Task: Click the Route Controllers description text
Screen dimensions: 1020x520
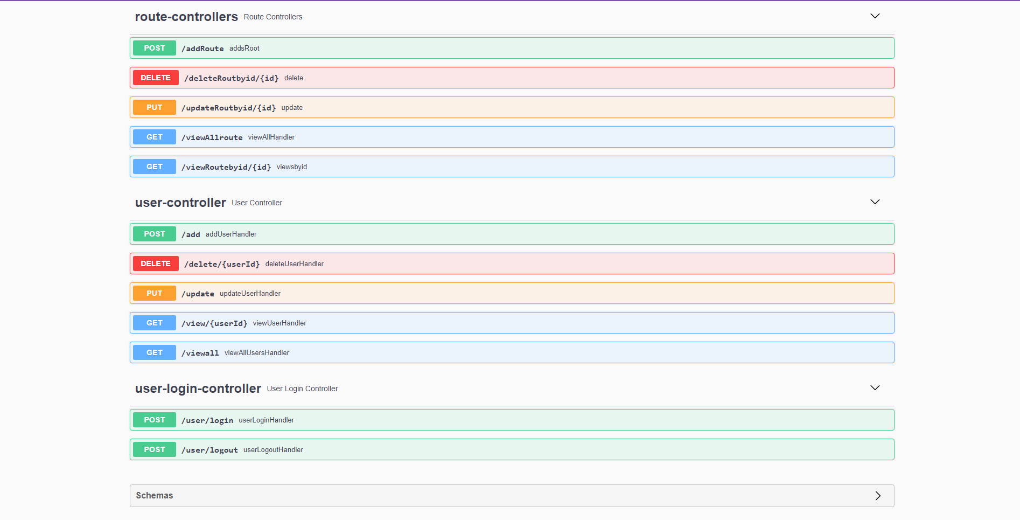Action: (x=273, y=17)
